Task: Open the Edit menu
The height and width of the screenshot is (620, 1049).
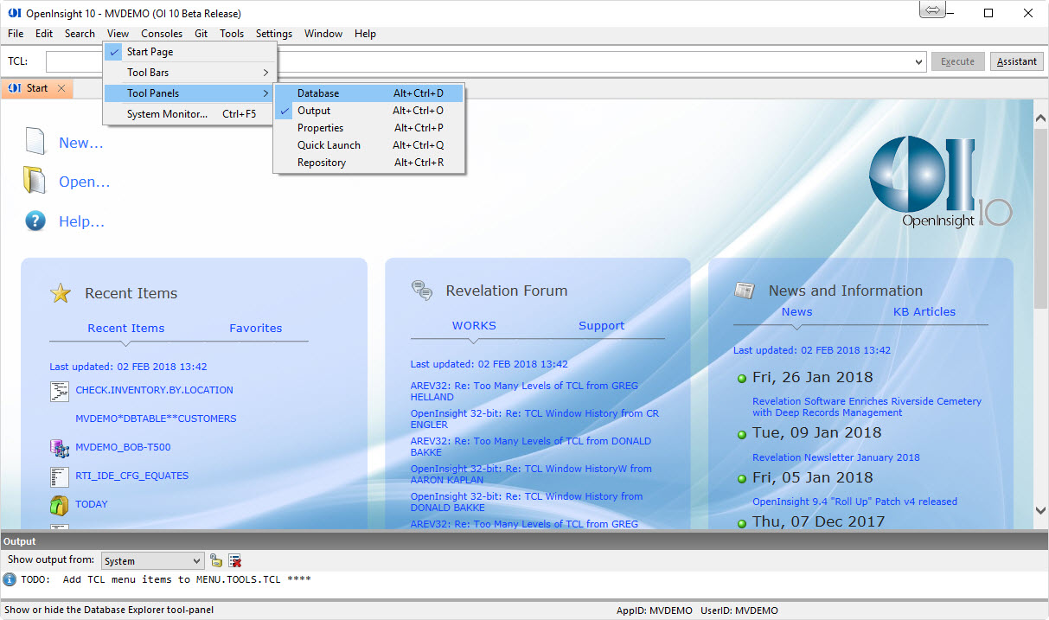Action: tap(44, 34)
